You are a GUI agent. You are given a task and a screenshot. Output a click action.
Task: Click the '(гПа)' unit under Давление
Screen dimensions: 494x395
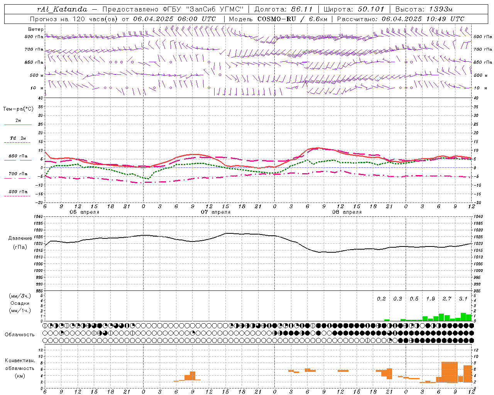point(20,247)
